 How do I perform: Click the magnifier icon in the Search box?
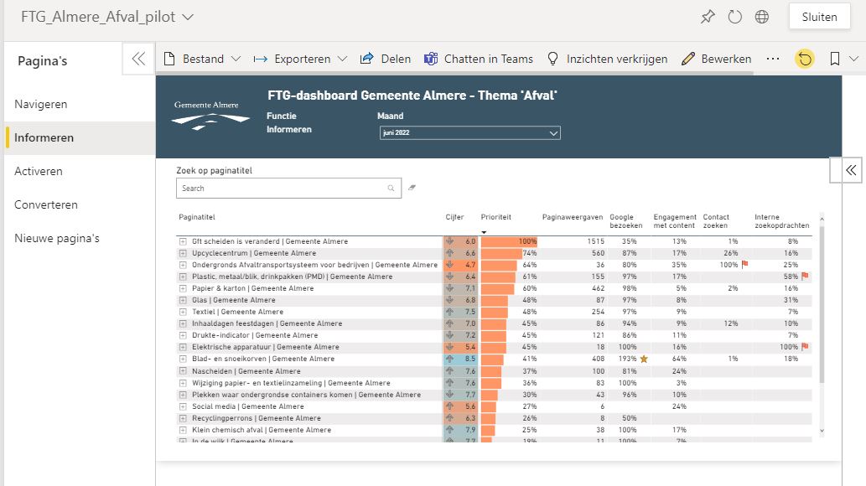391,189
